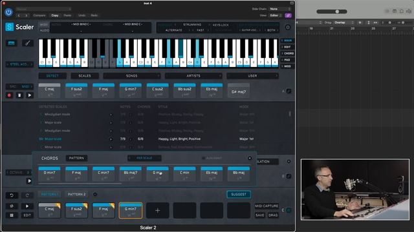Click the SUGGEST button
The height and width of the screenshot is (232, 414).
click(239, 195)
